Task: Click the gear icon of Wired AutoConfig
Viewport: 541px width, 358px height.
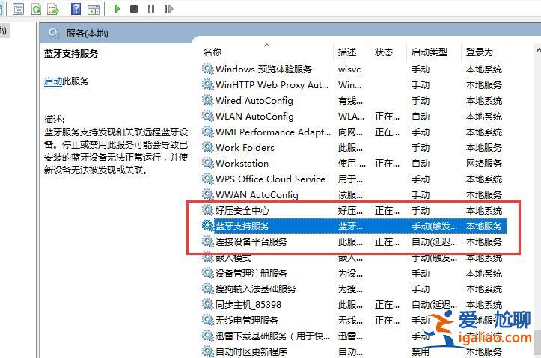Action: (x=208, y=100)
